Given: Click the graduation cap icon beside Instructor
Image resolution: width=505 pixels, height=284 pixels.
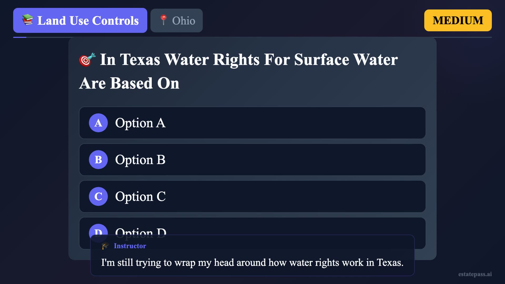Looking at the screenshot, I should click(x=105, y=246).
